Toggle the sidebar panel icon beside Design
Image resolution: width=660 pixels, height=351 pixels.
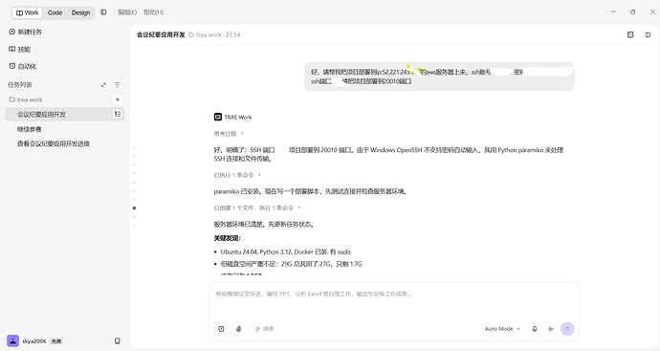tap(103, 12)
